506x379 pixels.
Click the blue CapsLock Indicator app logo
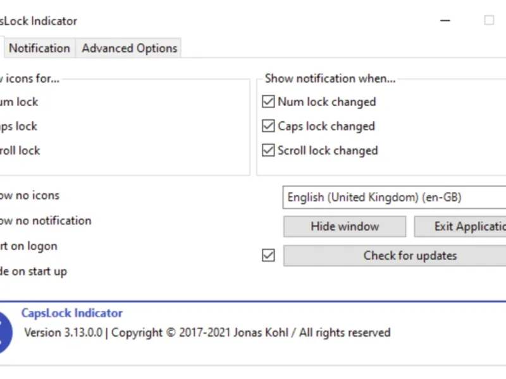[x=6, y=333]
